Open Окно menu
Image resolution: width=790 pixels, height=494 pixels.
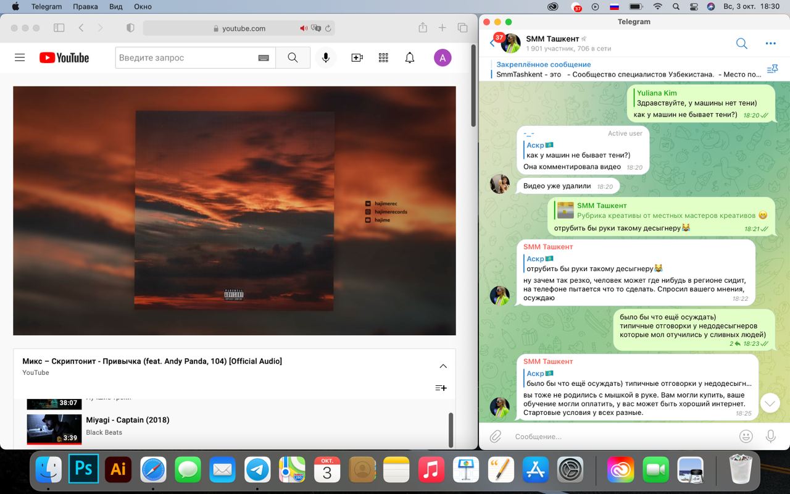pyautogui.click(x=143, y=7)
